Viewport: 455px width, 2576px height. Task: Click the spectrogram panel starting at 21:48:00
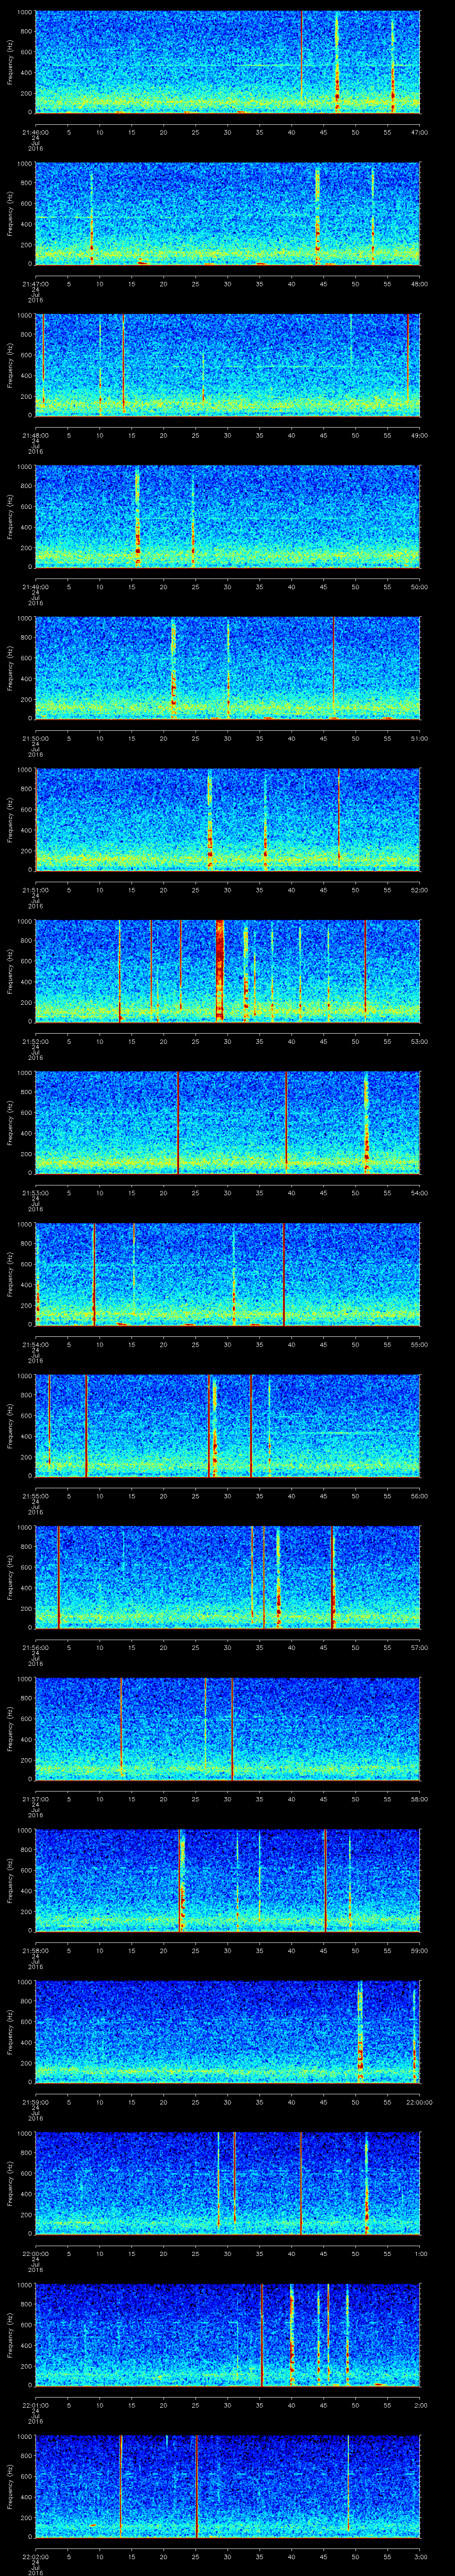point(228,365)
